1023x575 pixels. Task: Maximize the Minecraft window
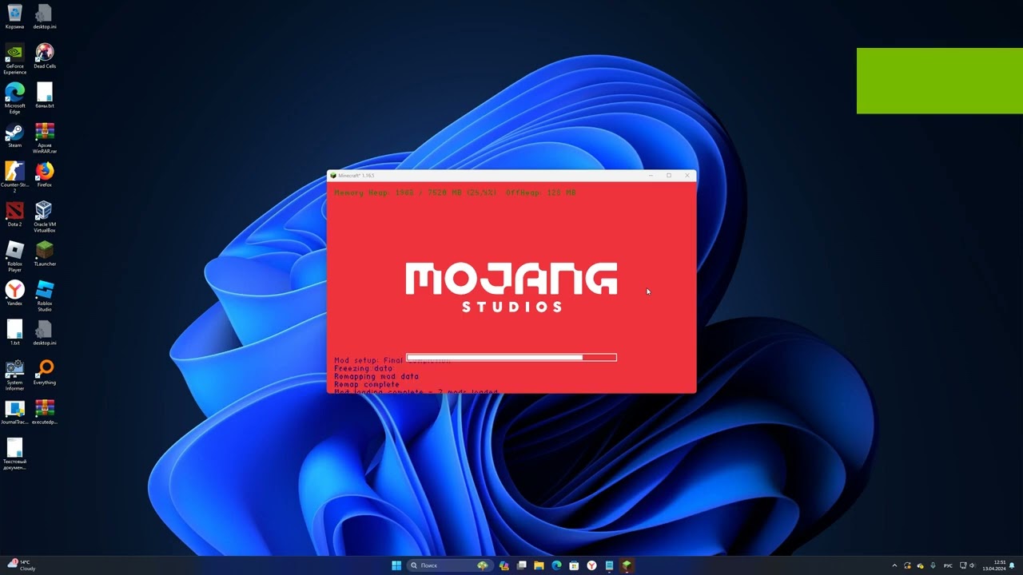[x=669, y=176]
